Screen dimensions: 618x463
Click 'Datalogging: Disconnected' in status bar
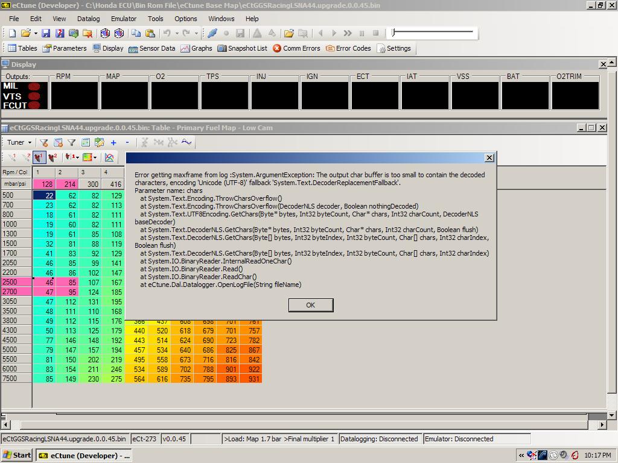tap(379, 439)
